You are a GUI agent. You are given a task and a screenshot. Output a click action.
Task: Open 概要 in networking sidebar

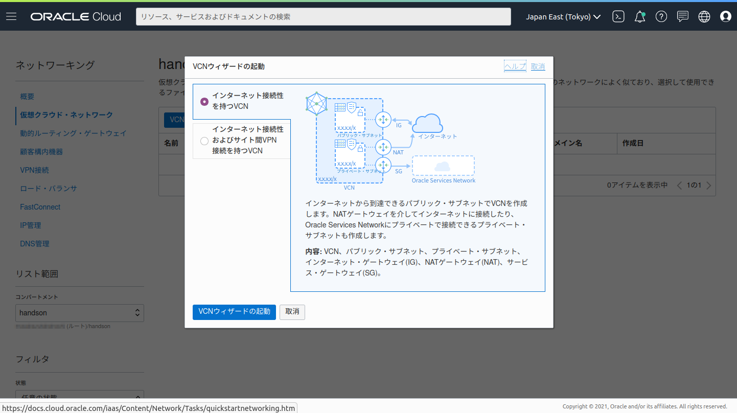pyautogui.click(x=27, y=97)
